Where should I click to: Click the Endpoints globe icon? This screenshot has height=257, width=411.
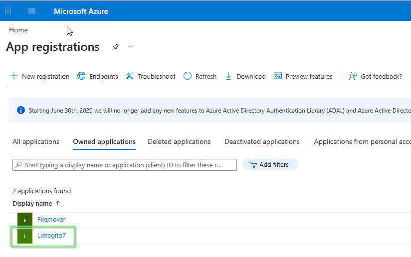[x=81, y=76]
